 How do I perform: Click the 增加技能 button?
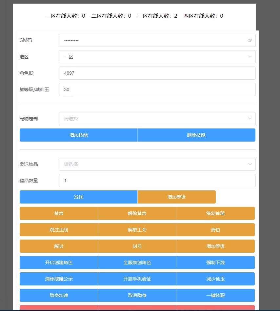tap(79, 135)
